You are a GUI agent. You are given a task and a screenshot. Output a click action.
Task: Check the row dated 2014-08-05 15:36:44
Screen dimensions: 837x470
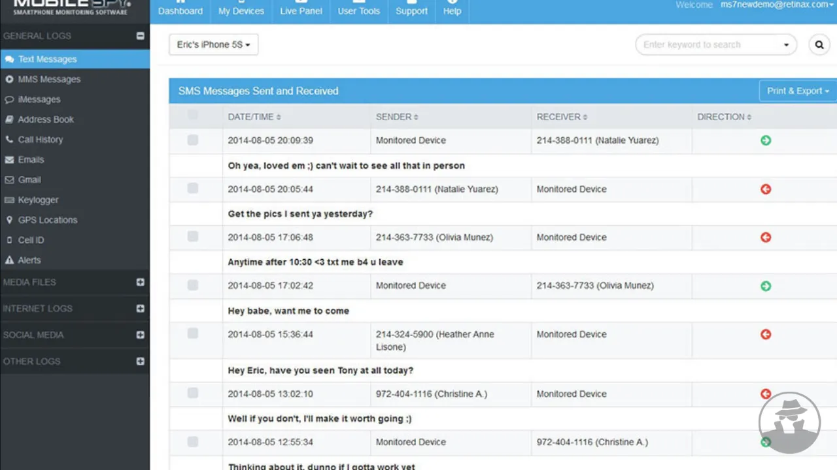[x=192, y=334]
